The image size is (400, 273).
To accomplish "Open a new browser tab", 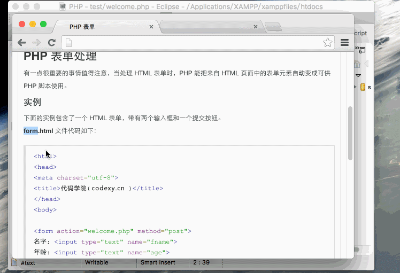I will (x=273, y=27).
